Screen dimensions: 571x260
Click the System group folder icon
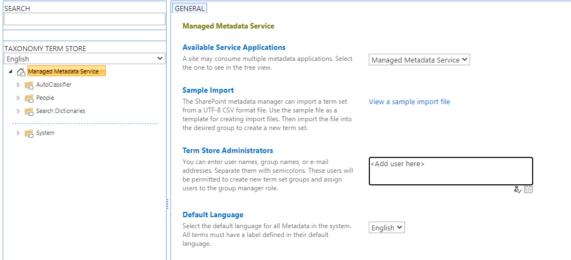tap(29, 133)
